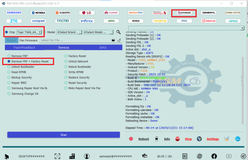This screenshot has width=248, height=160.
Task: Click the blue Start button
Action: click(x=64, y=135)
